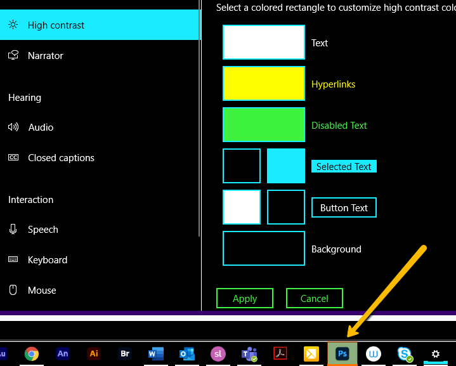Viewport: 456px width, 366px height.
Task: Open Outlook from the taskbar
Action: [187, 354]
